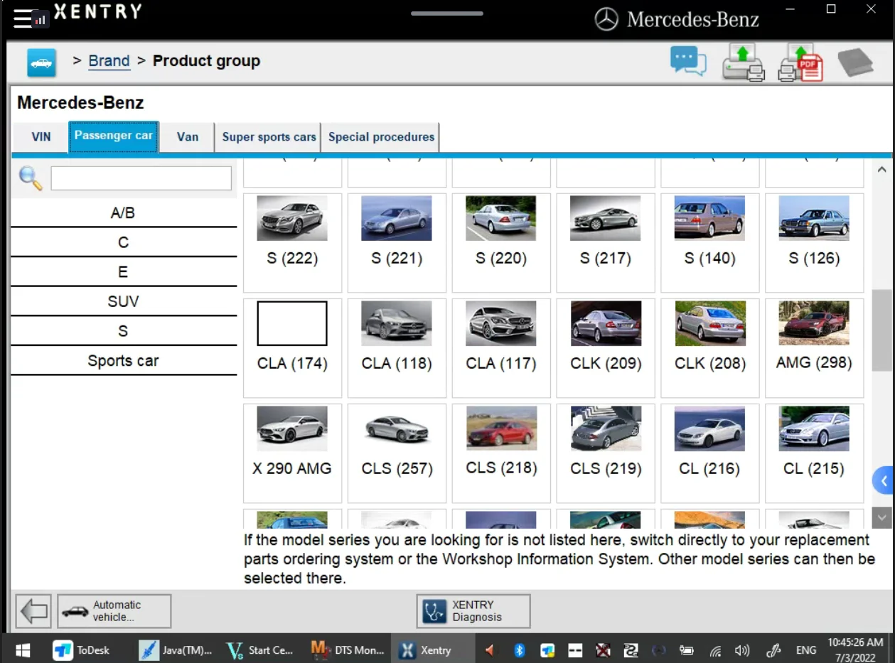Switch to the Van tab
The height and width of the screenshot is (663, 895).
point(188,137)
